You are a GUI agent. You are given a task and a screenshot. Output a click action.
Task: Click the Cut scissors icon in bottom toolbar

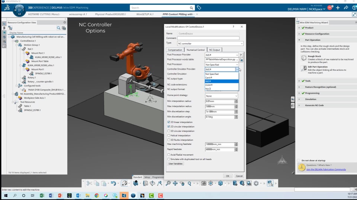click(x=89, y=183)
